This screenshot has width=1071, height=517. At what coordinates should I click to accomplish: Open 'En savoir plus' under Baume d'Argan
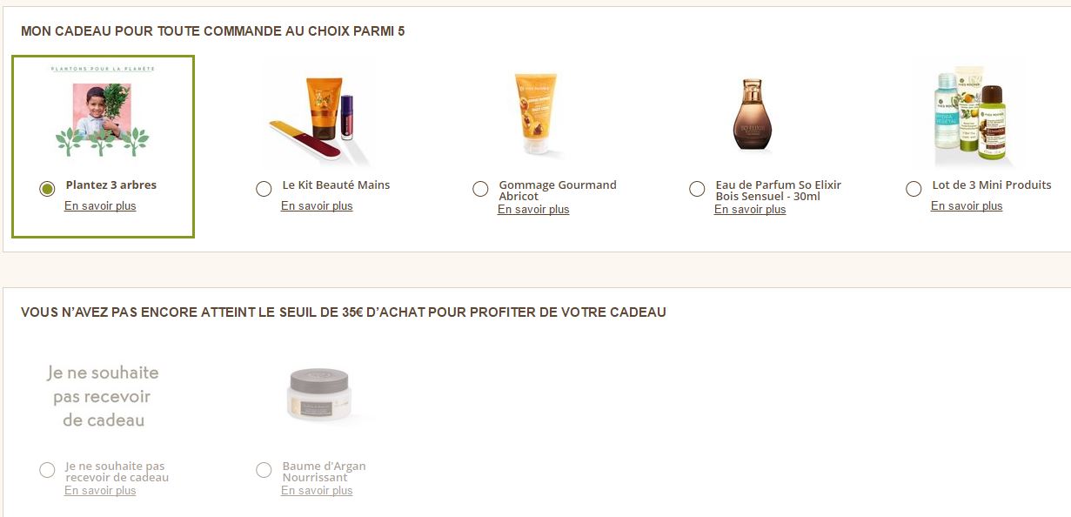(x=317, y=491)
